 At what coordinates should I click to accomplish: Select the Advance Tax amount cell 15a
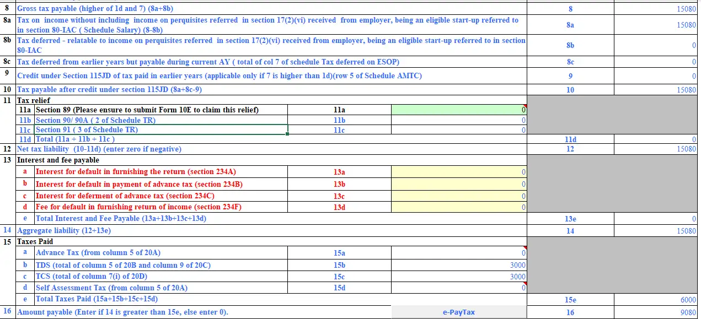click(x=458, y=253)
